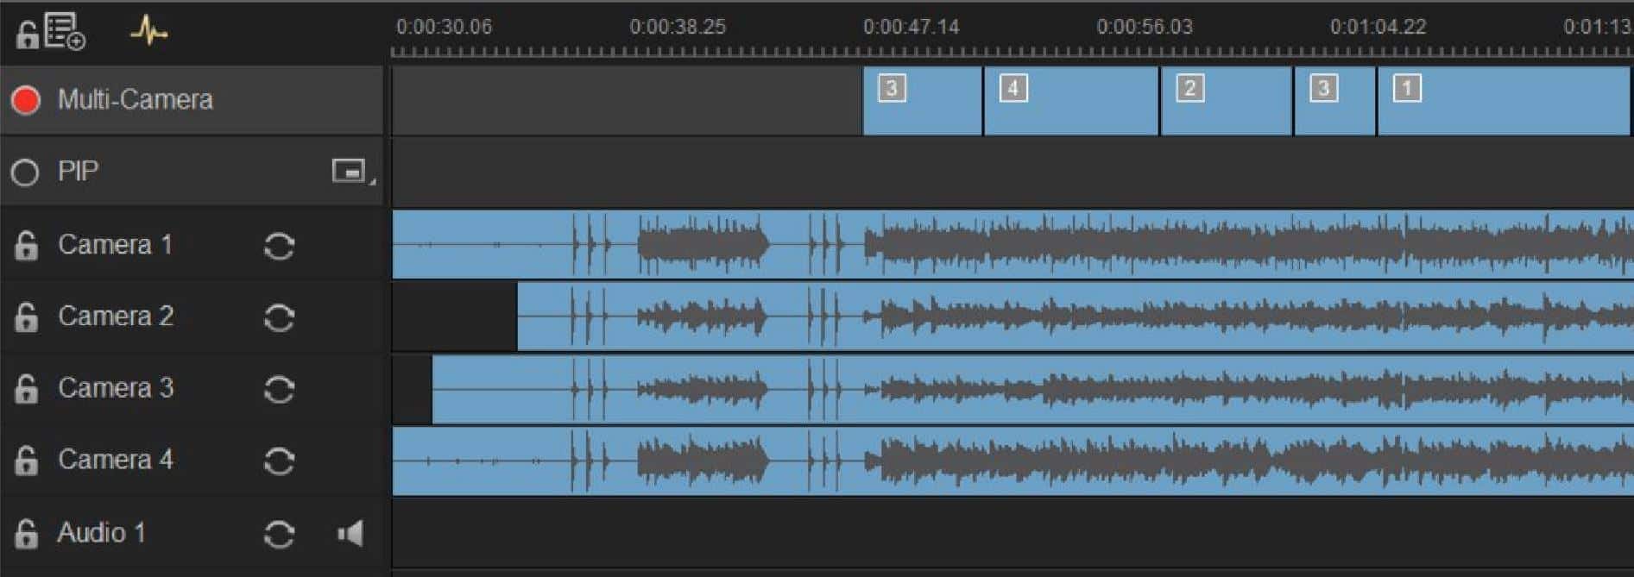Lock the Camera 4 track
The width and height of the screenshot is (1634, 577).
tap(27, 461)
